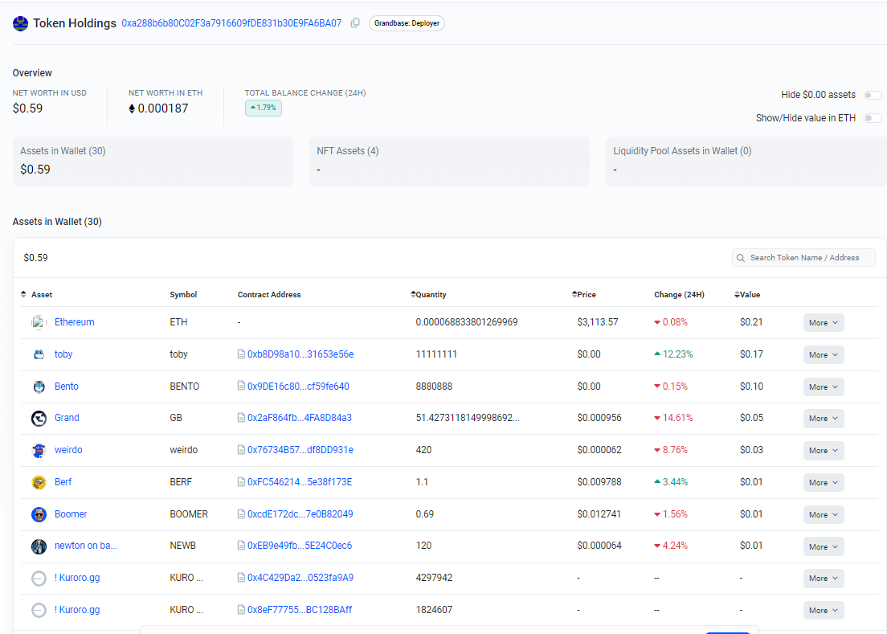
Task: Click the Token Holdings blockie avatar icon
Action: [20, 24]
